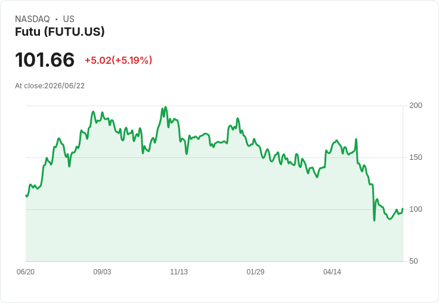Click the 04/14 date label on x-axis
Viewport: 439px width, 303px height.
(x=332, y=271)
